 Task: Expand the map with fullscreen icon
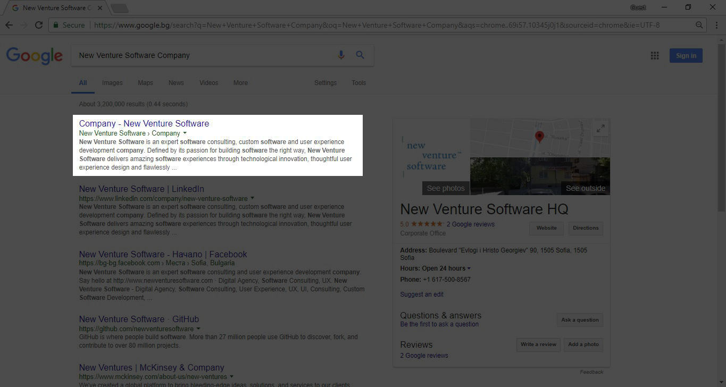[600, 128]
